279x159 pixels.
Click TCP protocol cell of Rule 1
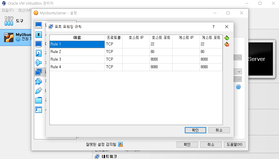coord(114,44)
